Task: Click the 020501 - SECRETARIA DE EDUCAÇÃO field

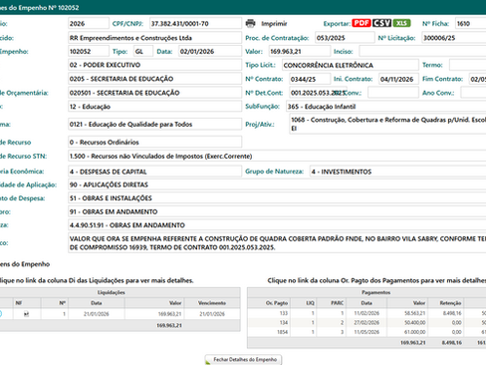Action: coord(154,93)
